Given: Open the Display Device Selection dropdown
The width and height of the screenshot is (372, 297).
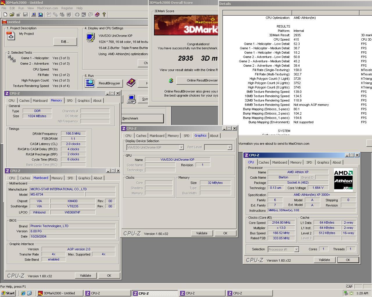Looking at the screenshot, I should [x=181, y=147].
